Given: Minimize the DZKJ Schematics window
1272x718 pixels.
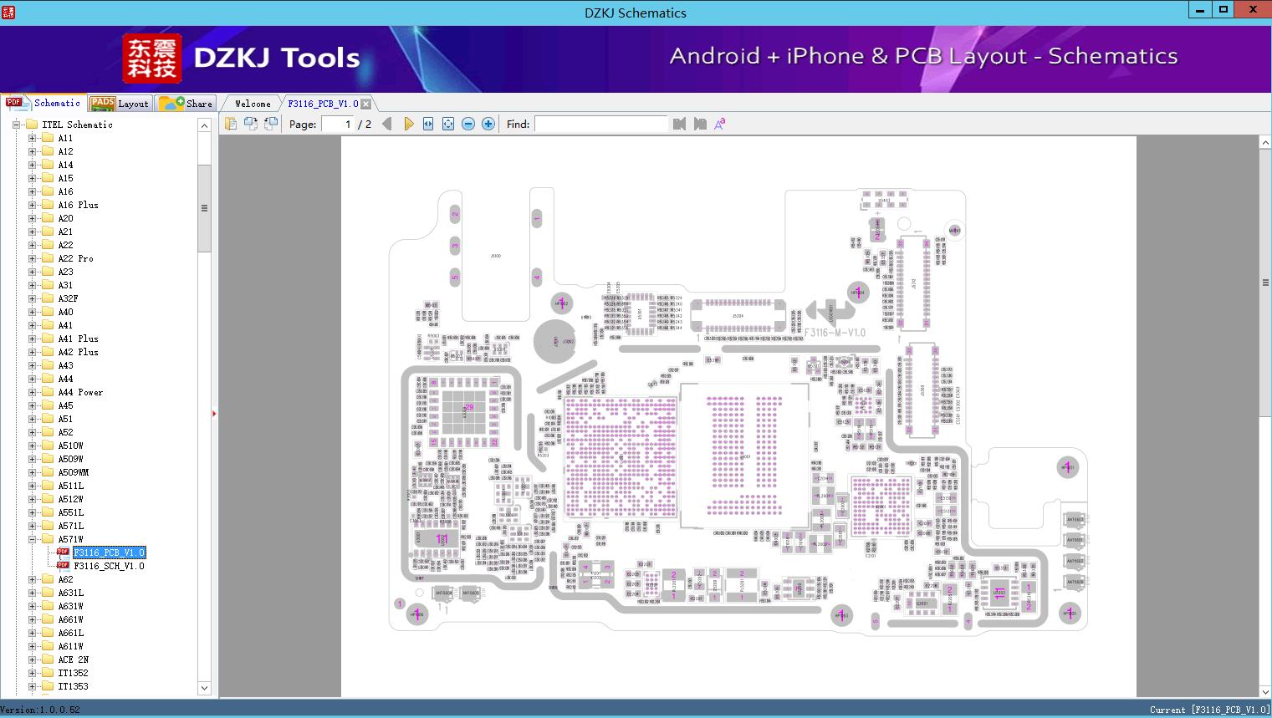Looking at the screenshot, I should [1200, 9].
